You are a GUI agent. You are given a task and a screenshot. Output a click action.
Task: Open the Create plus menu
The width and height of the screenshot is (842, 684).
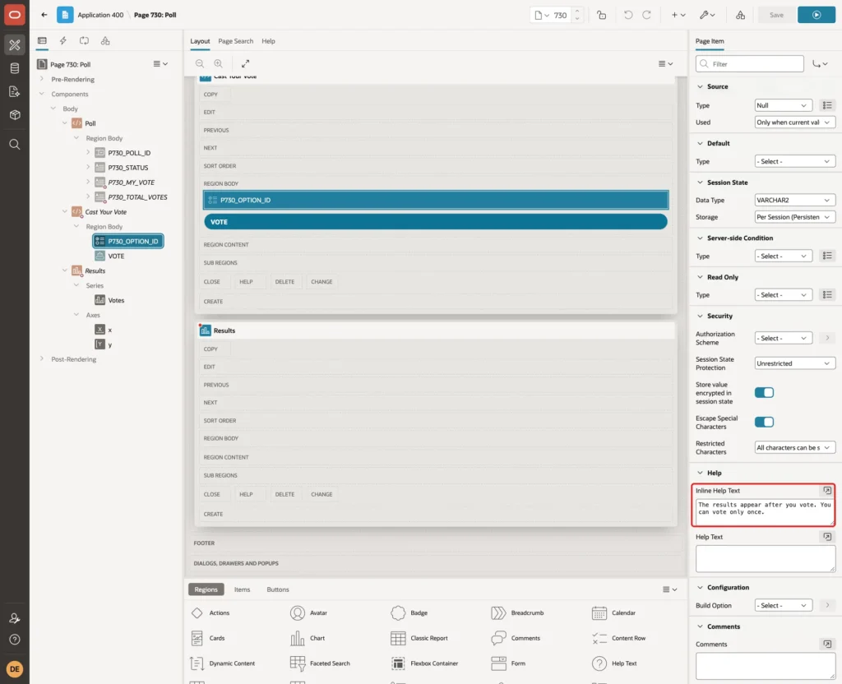click(x=678, y=15)
